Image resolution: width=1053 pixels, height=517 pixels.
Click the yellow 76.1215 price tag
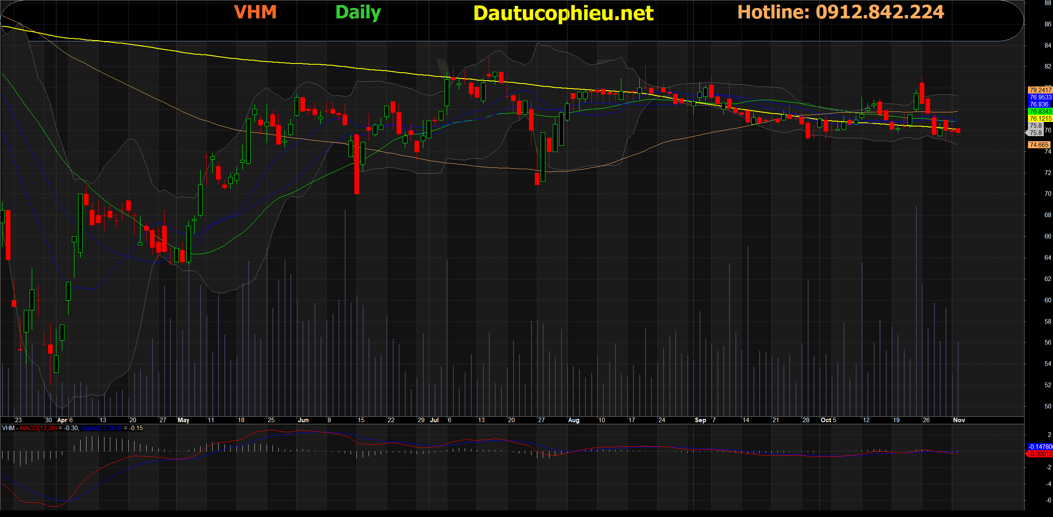pyautogui.click(x=1040, y=119)
